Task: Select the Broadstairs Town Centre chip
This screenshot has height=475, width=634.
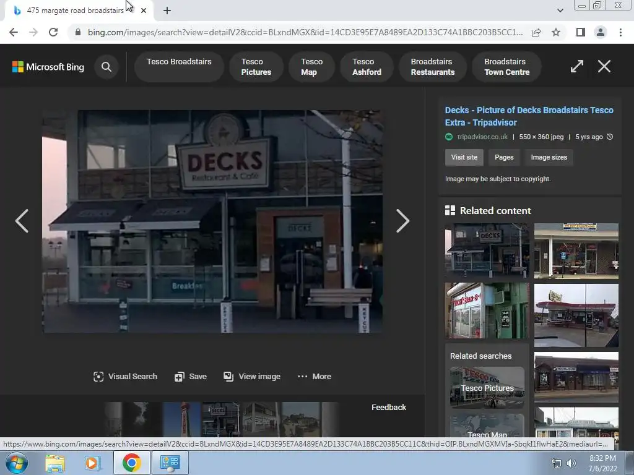Action: pos(506,67)
